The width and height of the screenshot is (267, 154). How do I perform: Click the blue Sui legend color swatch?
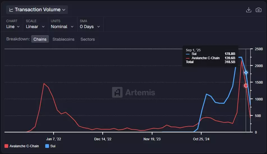(47, 146)
